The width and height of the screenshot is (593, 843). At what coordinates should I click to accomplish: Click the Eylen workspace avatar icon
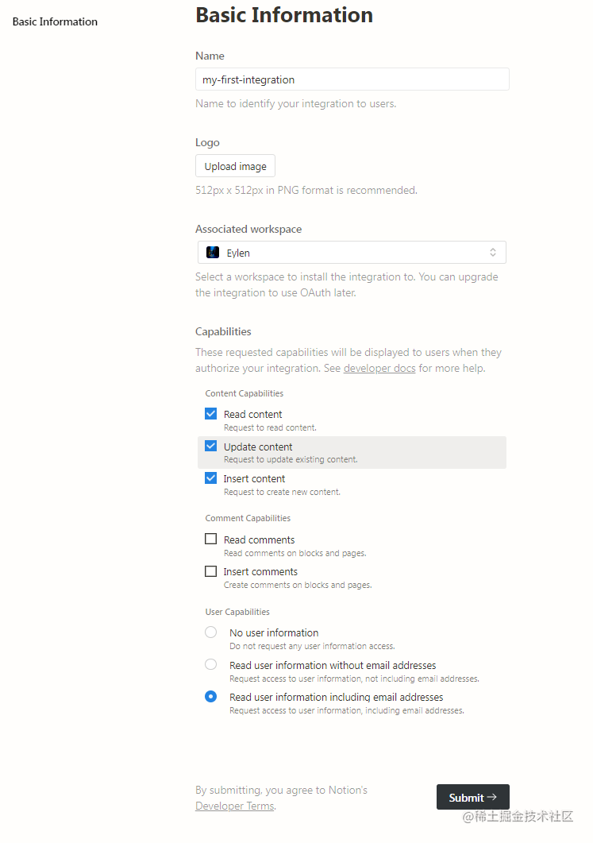213,252
